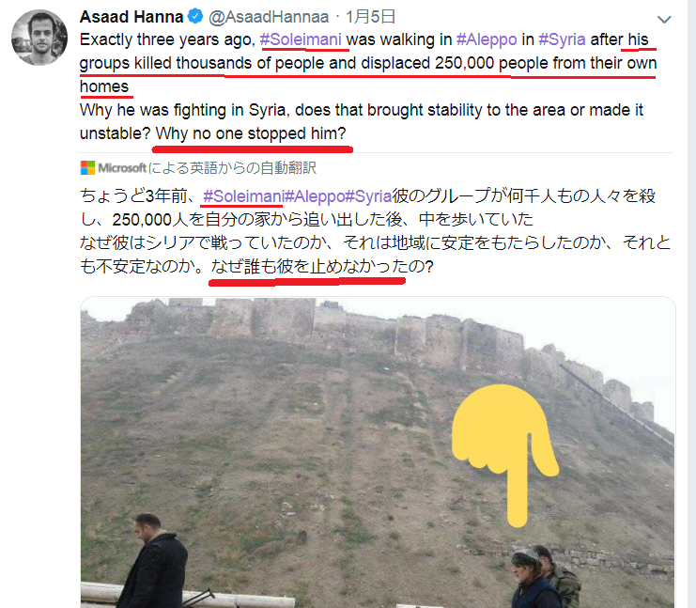
Task: Click the blue verified badge icon
Action: pos(195,16)
